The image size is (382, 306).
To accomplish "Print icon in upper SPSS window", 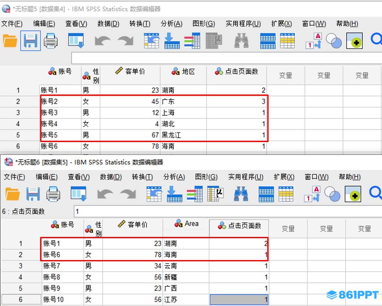I will click(51, 41).
